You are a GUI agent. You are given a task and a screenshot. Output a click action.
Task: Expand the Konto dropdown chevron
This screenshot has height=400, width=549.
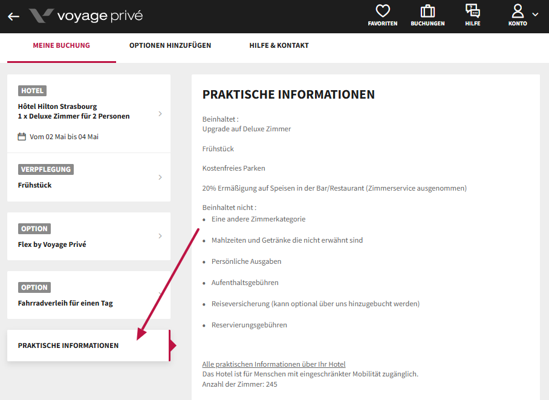(535, 15)
